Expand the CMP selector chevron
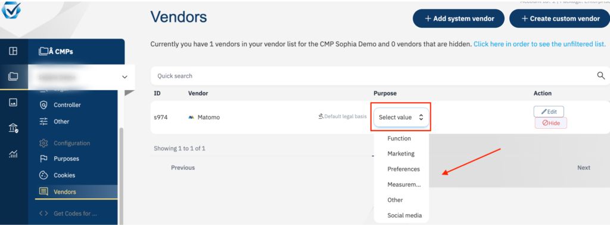The width and height of the screenshot is (610, 225). click(125, 77)
